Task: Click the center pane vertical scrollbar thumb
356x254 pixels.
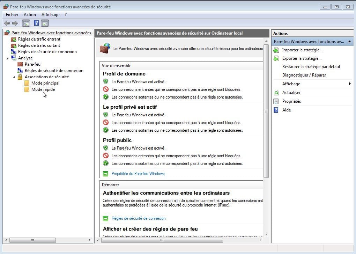Action: [266, 111]
